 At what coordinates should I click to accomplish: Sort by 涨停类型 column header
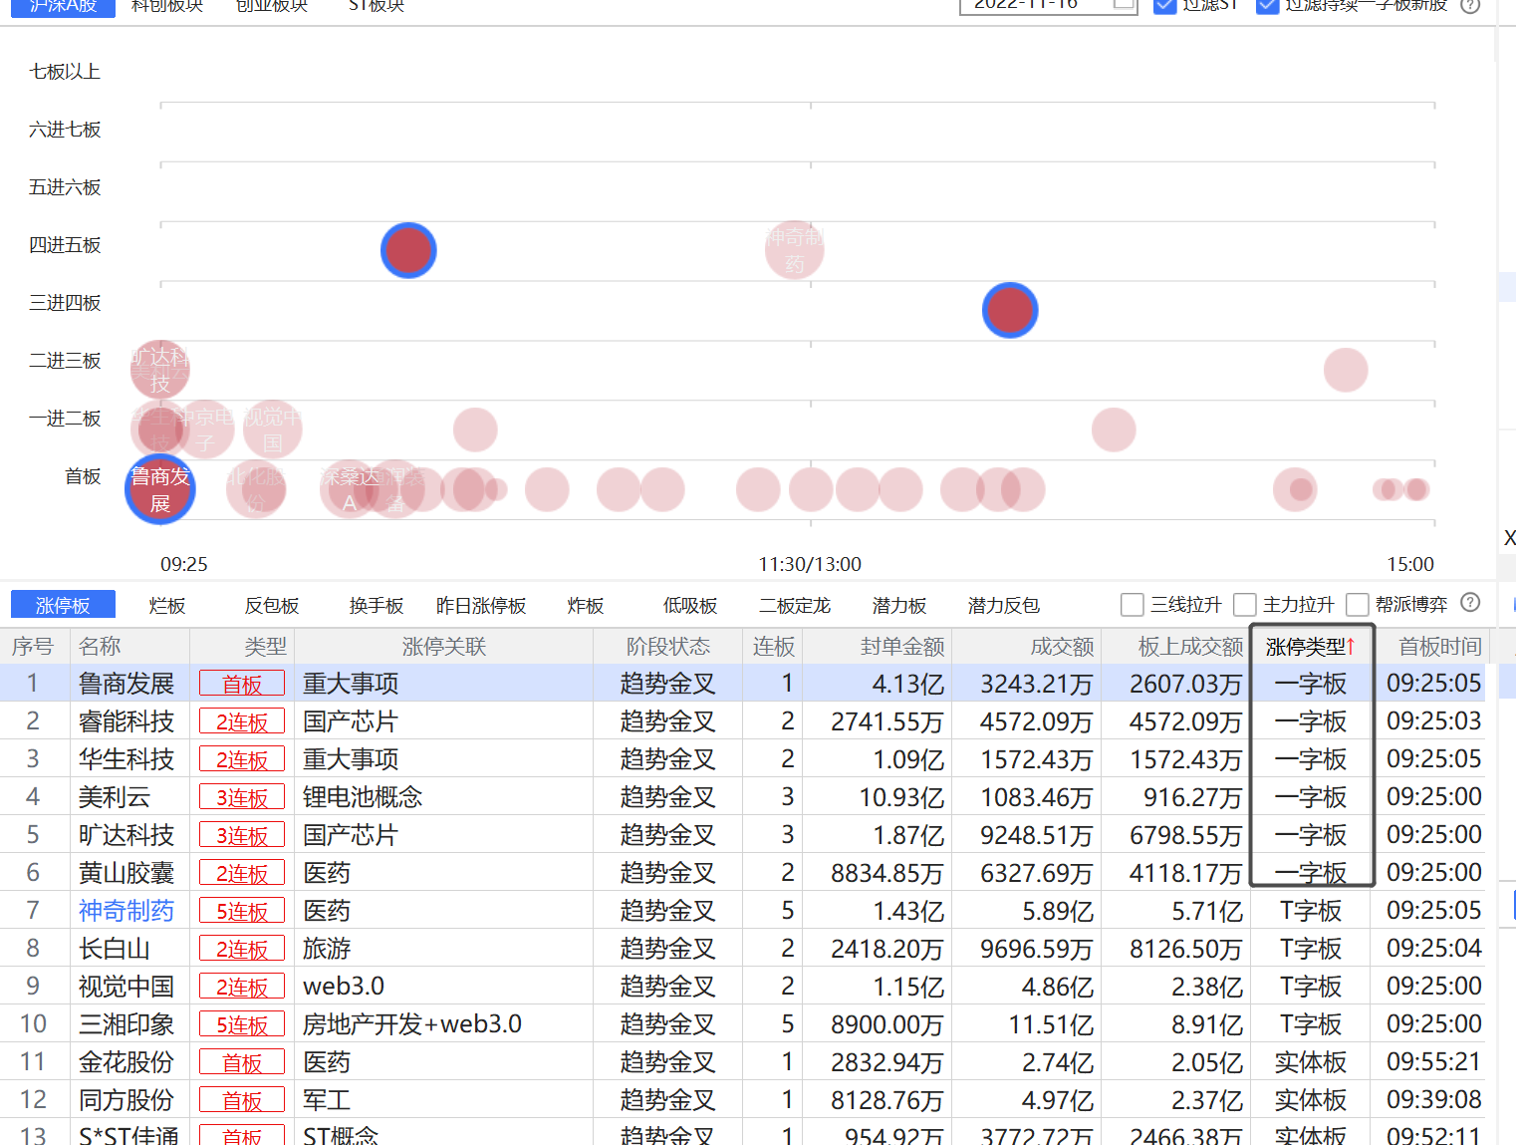point(1311,647)
